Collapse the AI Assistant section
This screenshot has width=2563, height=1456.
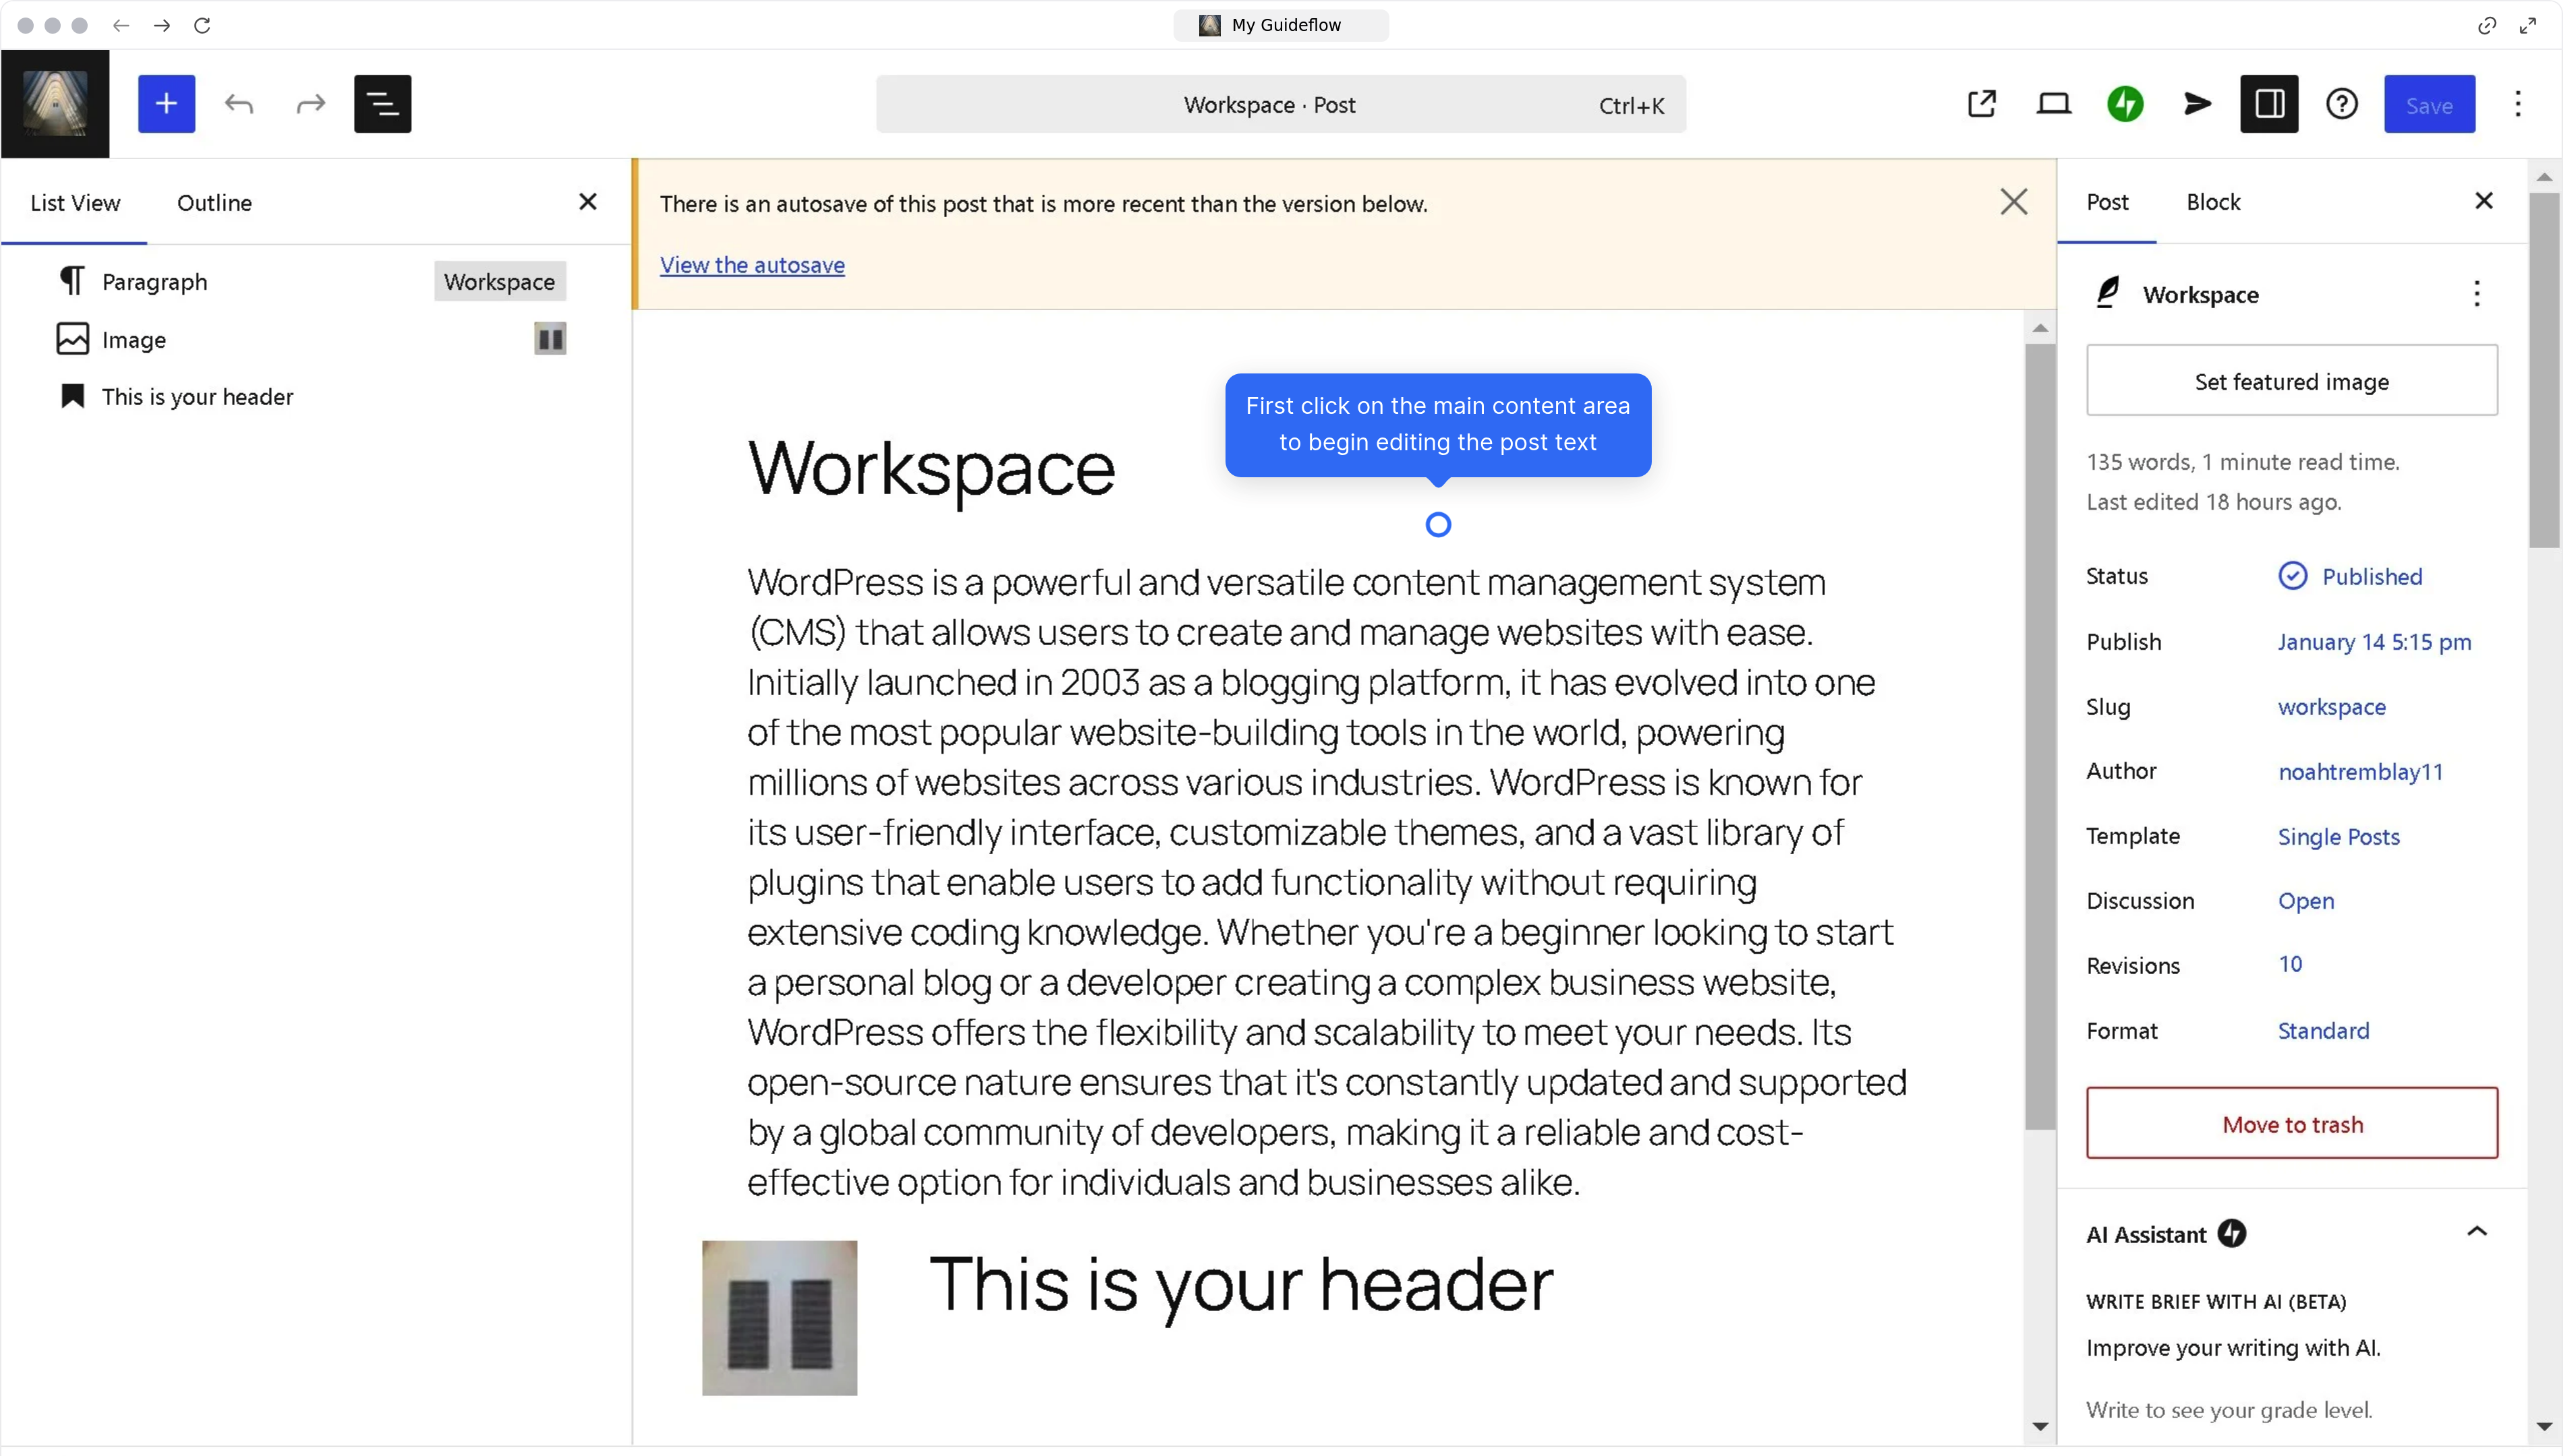2479,1233
